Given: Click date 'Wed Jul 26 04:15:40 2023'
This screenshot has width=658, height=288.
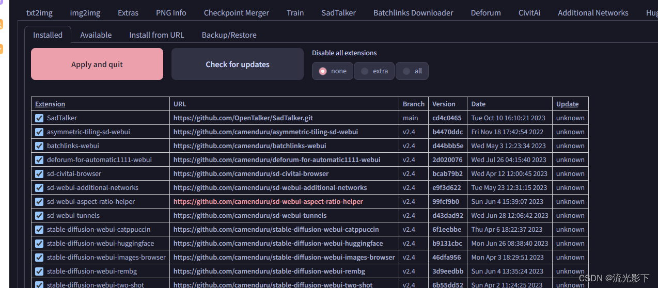Looking at the screenshot, I should click(509, 160).
